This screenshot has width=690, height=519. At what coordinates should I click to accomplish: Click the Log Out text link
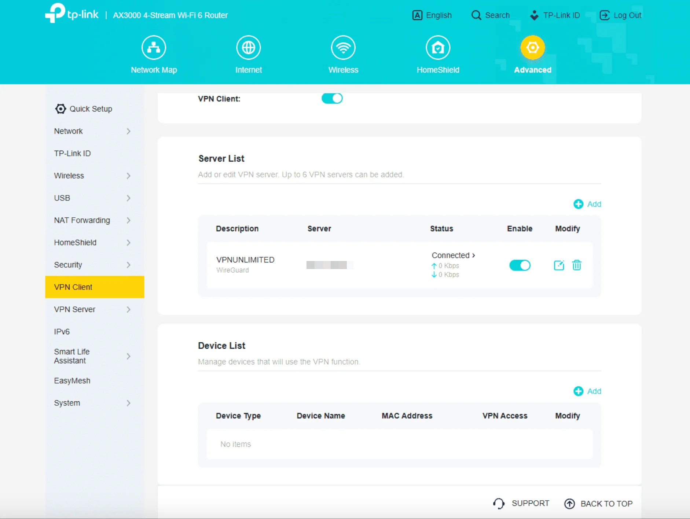pos(627,15)
